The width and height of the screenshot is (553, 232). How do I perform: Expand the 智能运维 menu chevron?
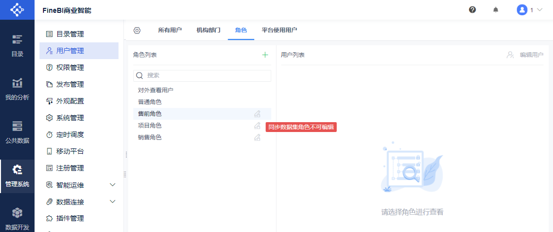coord(113,185)
